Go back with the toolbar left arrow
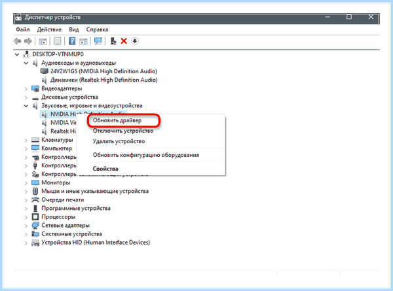This screenshot has height=291, width=393. click(x=17, y=41)
